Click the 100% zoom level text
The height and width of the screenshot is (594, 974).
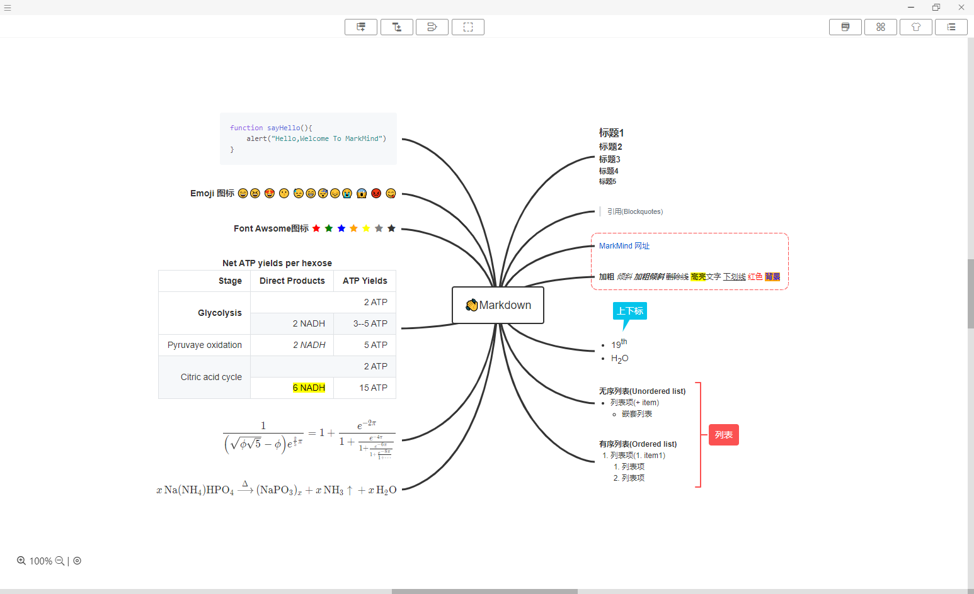point(41,561)
